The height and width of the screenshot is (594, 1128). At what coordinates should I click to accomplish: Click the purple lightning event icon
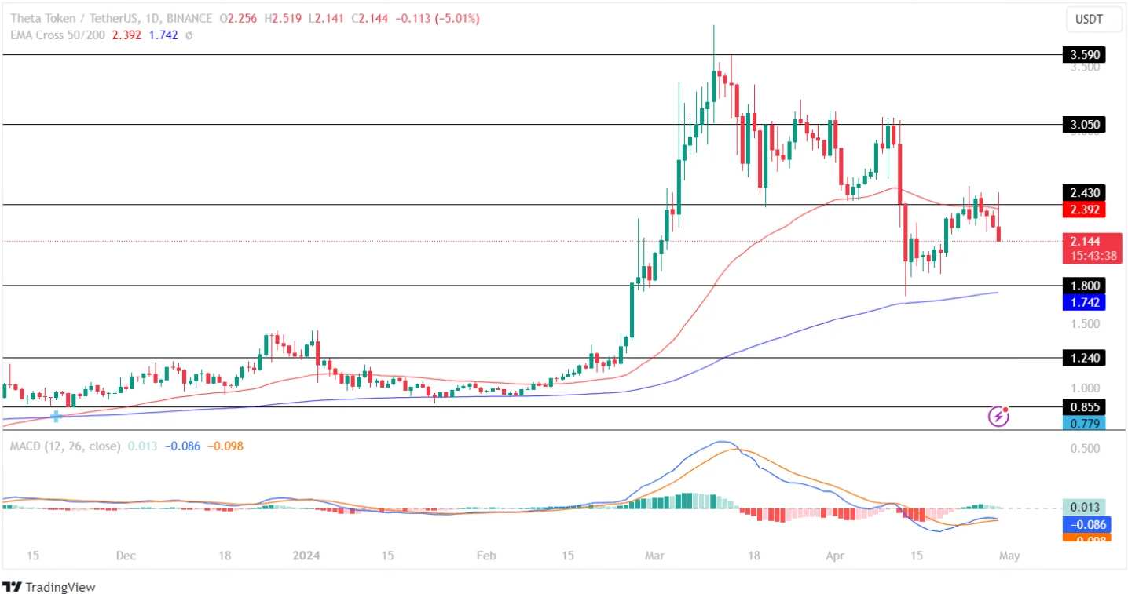pos(998,416)
